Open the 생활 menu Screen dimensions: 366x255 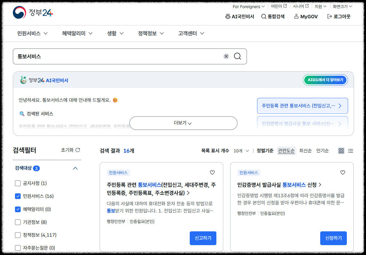tap(115, 34)
